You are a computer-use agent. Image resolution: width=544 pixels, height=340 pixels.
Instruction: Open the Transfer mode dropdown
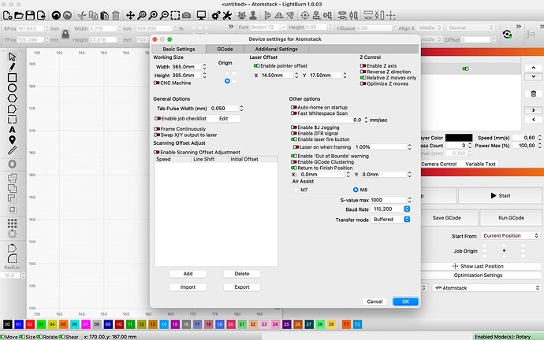pos(391,220)
